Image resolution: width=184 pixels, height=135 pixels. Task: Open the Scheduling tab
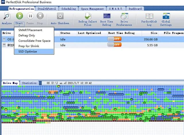pos(69,9)
